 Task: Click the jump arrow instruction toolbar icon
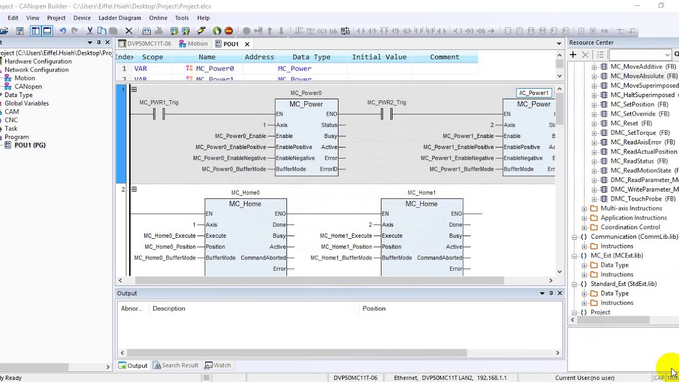coord(491,31)
